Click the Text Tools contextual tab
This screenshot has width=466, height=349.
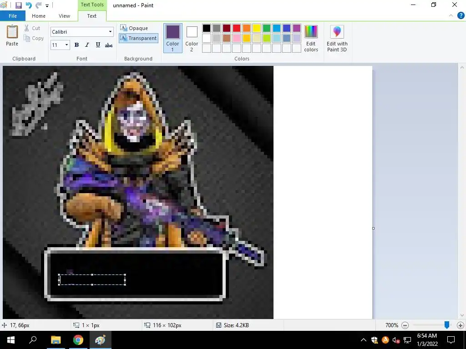92,5
